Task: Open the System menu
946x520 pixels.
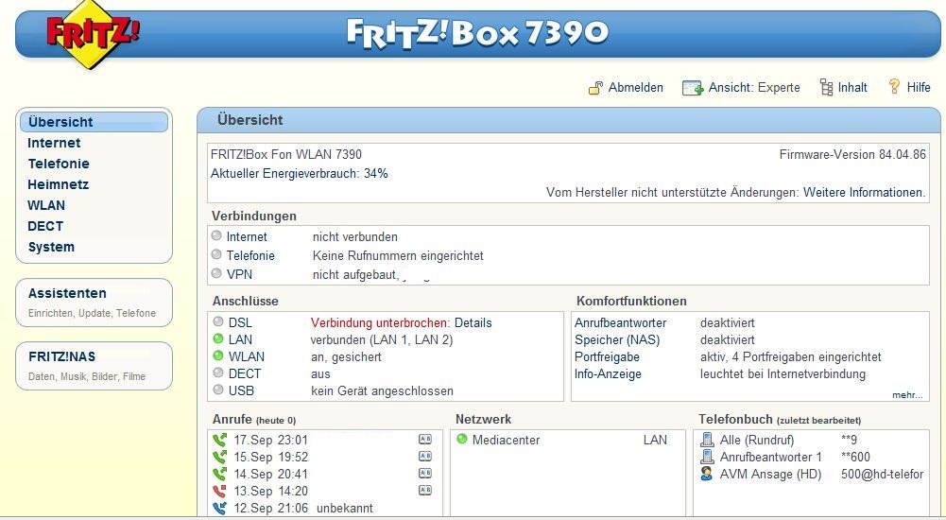Action: tap(51, 247)
